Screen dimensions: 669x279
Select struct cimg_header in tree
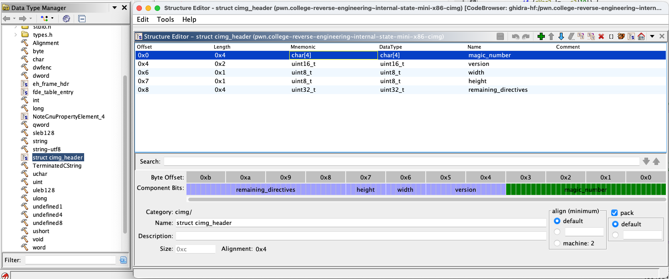58,157
